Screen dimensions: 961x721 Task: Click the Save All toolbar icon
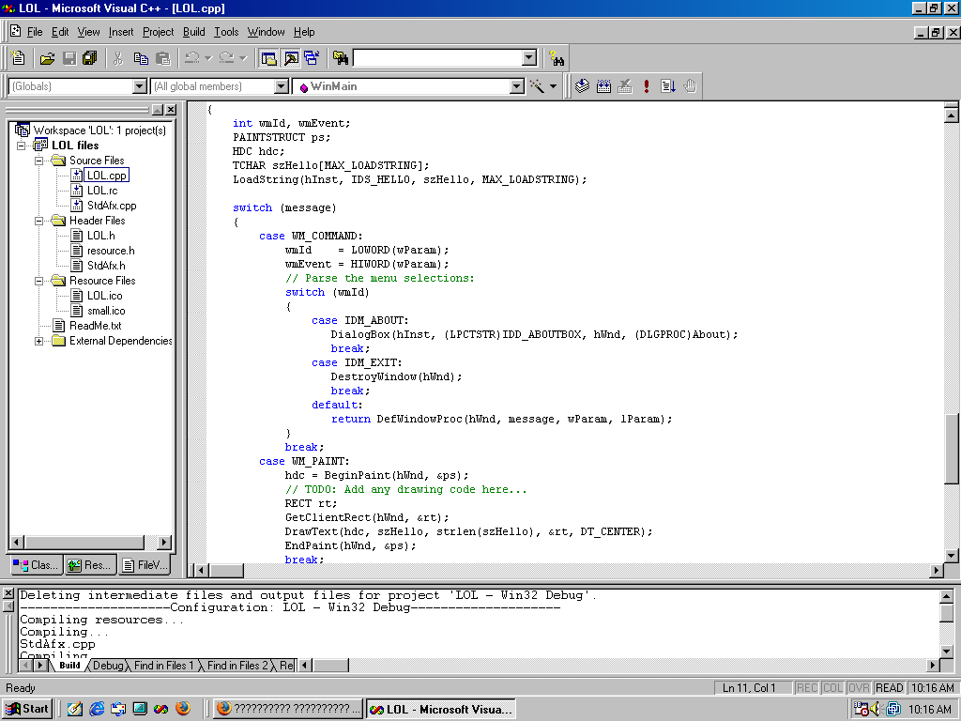coord(90,57)
